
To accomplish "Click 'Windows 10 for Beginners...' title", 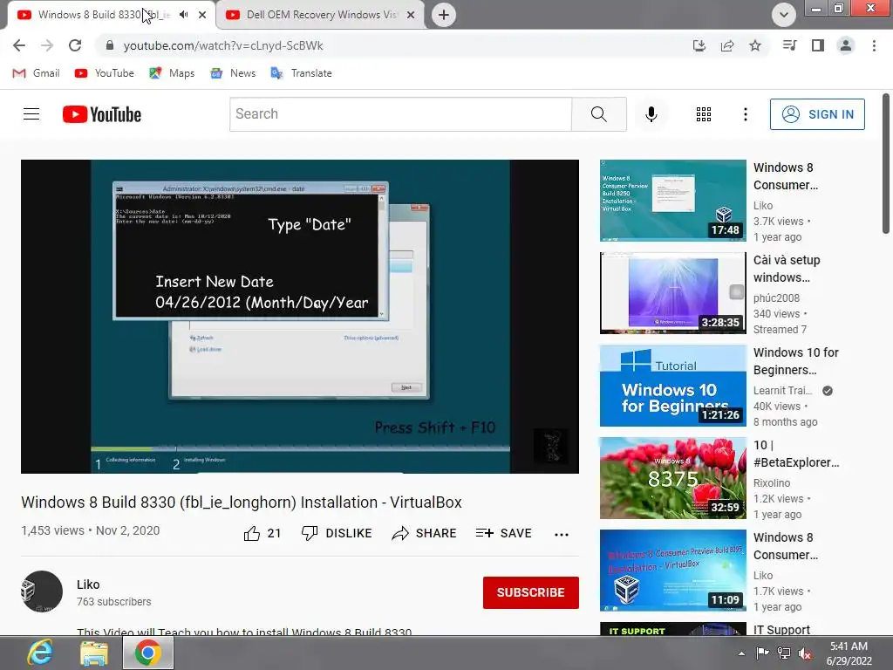I will tap(795, 361).
